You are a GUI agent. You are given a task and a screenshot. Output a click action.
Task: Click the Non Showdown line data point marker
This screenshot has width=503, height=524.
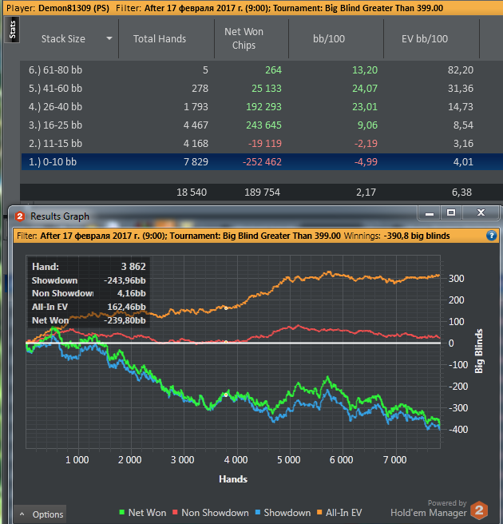(x=226, y=342)
